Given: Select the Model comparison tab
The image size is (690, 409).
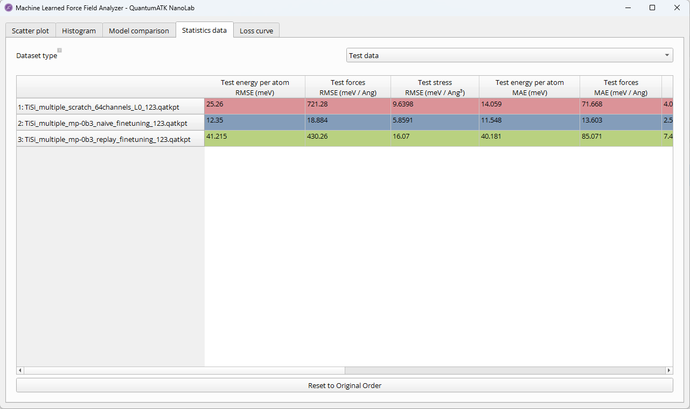Looking at the screenshot, I should click(139, 31).
